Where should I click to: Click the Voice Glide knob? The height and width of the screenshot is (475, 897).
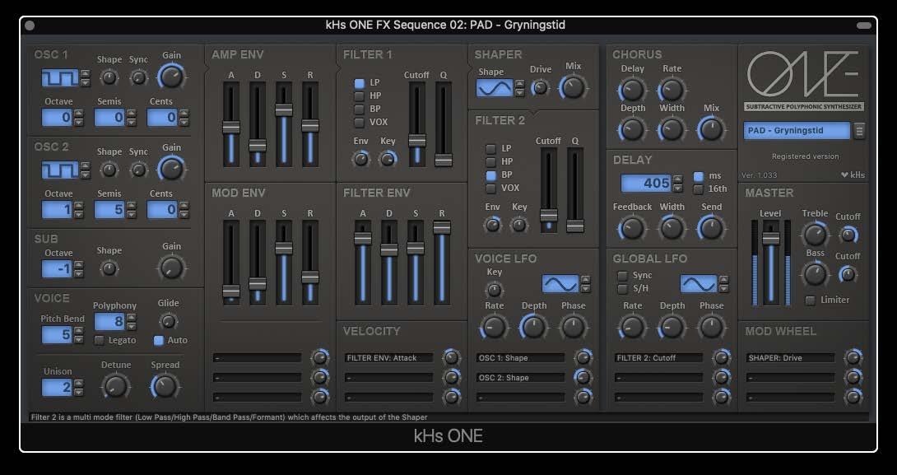coord(168,321)
